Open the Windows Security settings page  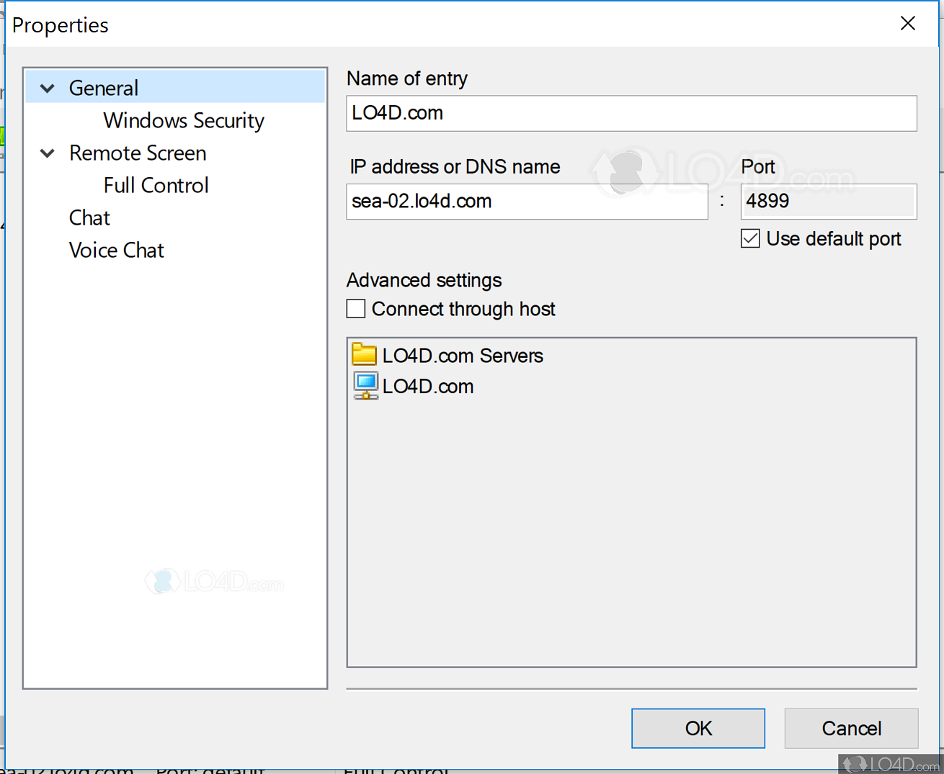tap(184, 120)
